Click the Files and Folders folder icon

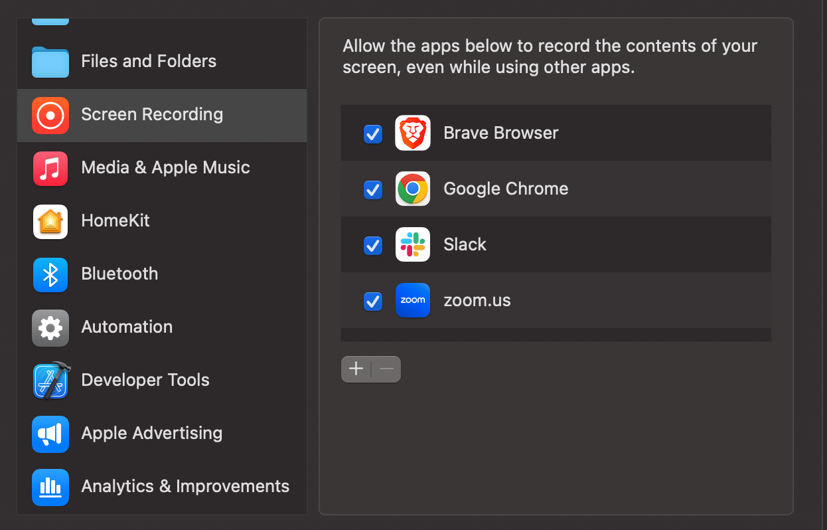[50, 62]
